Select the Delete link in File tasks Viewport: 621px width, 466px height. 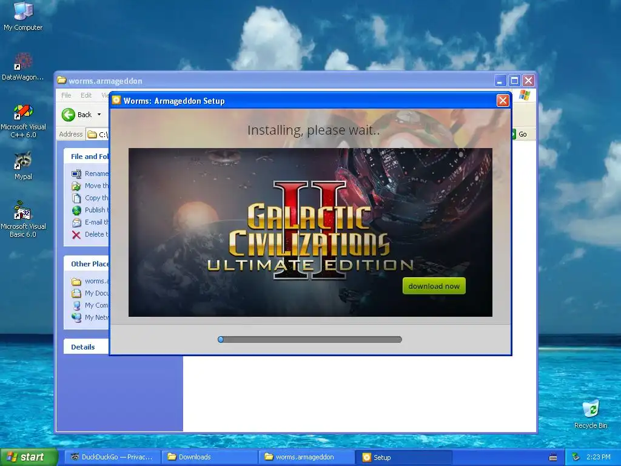[x=96, y=235]
